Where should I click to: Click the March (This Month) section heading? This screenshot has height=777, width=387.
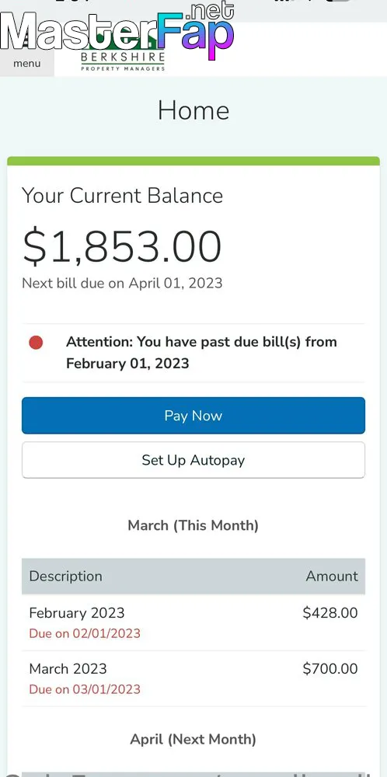(x=193, y=525)
